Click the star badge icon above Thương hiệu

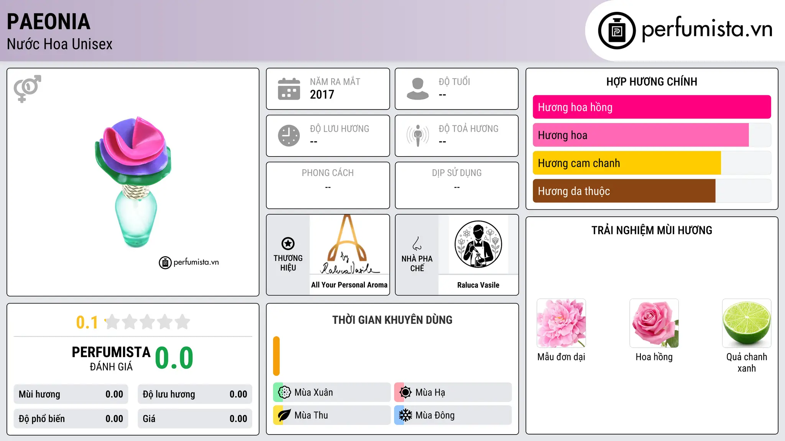(x=288, y=243)
